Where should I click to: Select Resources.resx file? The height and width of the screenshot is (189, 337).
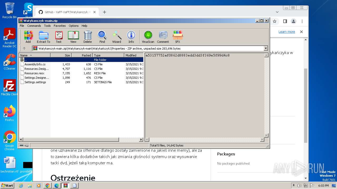pos(81,73)
